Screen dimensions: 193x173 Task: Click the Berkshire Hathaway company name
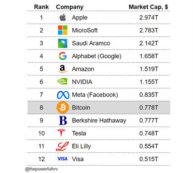99,121
